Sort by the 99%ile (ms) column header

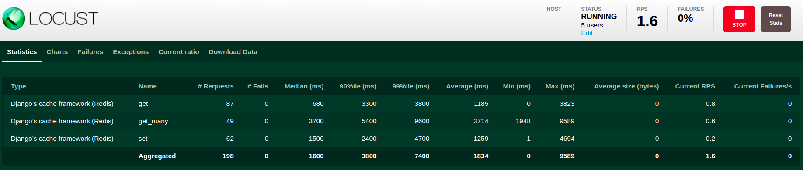pos(411,86)
